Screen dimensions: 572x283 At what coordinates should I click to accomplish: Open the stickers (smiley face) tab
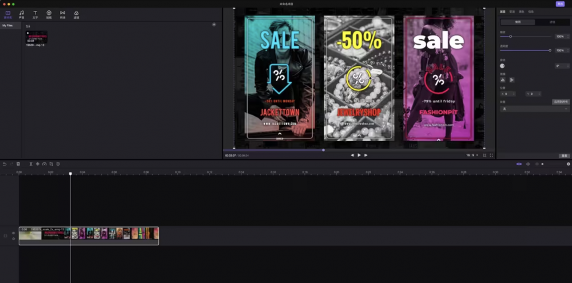pyautogui.click(x=49, y=13)
